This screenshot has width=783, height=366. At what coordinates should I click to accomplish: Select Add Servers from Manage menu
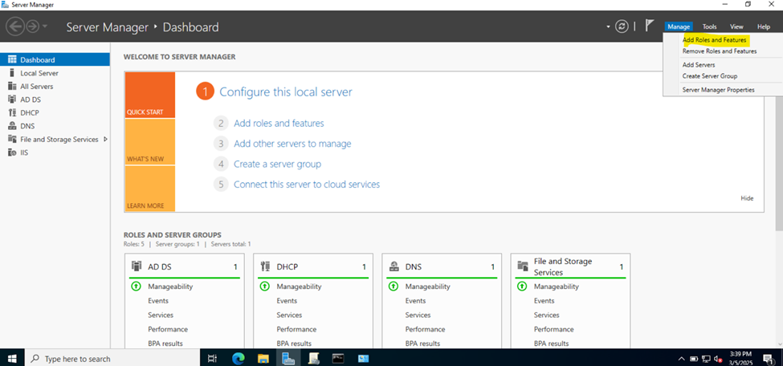pyautogui.click(x=699, y=65)
